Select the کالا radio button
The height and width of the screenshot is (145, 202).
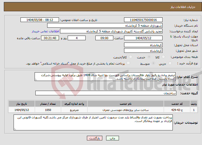pyautogui.click(x=163, y=57)
